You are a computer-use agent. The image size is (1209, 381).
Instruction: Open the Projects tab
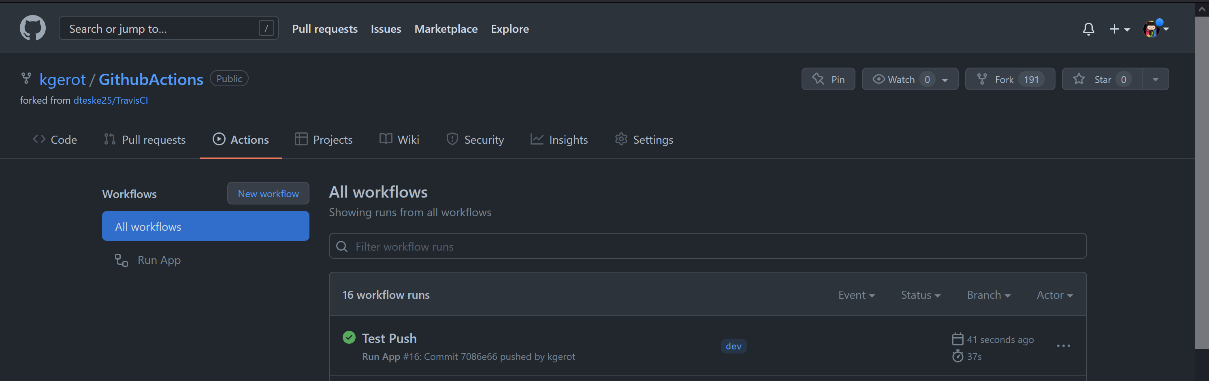click(x=323, y=140)
